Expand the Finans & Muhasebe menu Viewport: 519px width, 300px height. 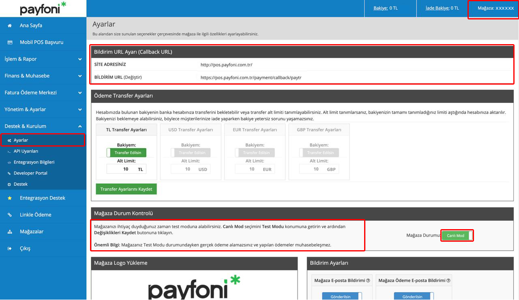pos(43,76)
